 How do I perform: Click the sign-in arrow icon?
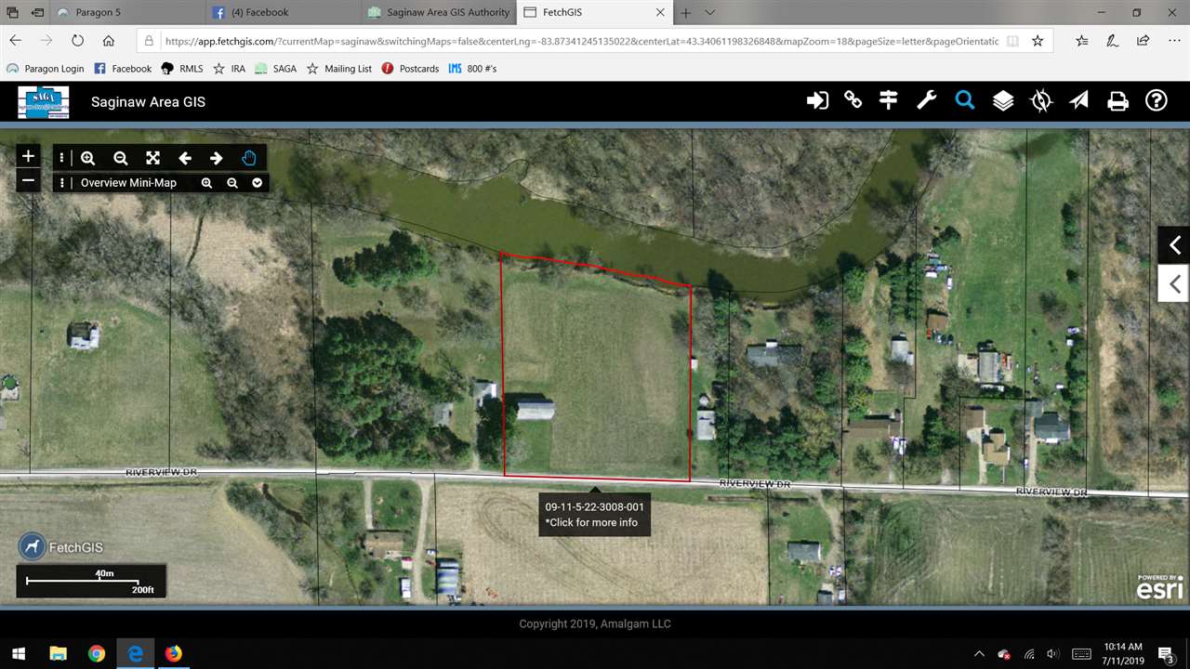[817, 100]
